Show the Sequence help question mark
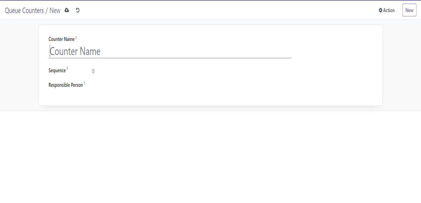Viewport: 421px width, 203px height. 67,69
